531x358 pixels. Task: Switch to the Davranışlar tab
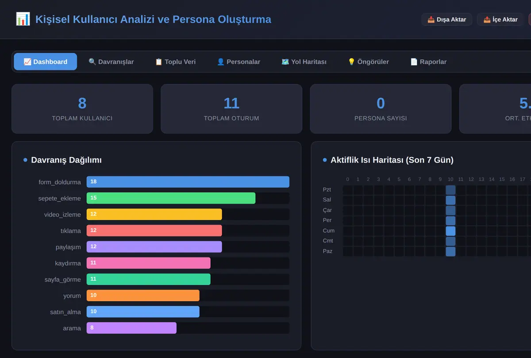coord(111,62)
